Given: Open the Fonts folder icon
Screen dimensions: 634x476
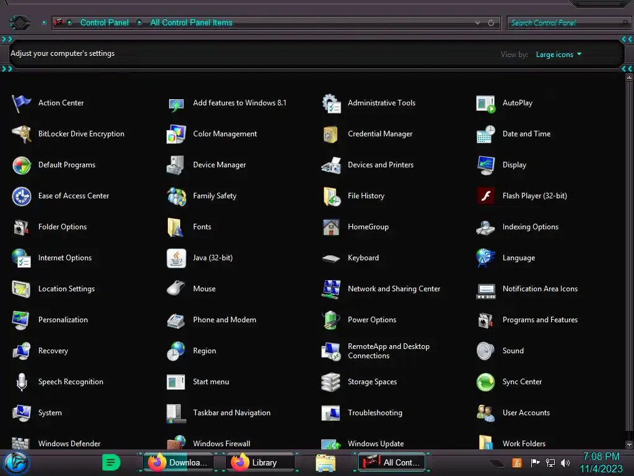Looking at the screenshot, I should pos(176,227).
